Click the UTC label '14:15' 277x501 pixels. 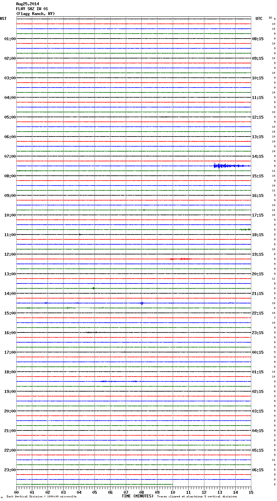pos(258,156)
